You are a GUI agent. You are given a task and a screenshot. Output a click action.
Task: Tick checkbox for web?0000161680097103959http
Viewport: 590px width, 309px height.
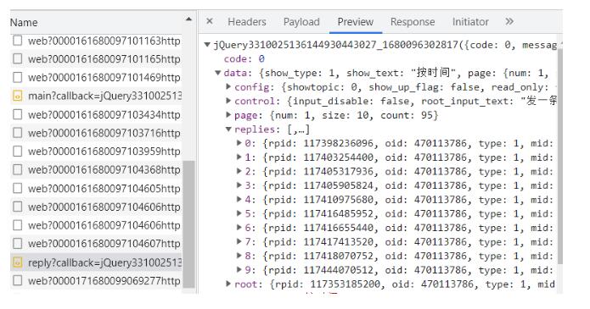17,152
